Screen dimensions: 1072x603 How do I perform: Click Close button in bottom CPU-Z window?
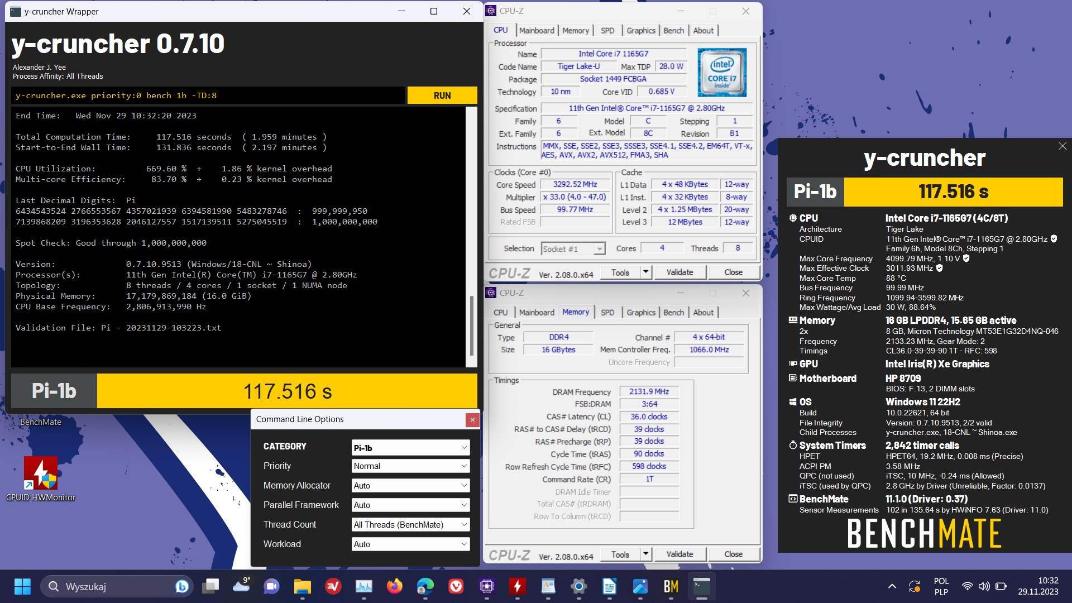(733, 554)
